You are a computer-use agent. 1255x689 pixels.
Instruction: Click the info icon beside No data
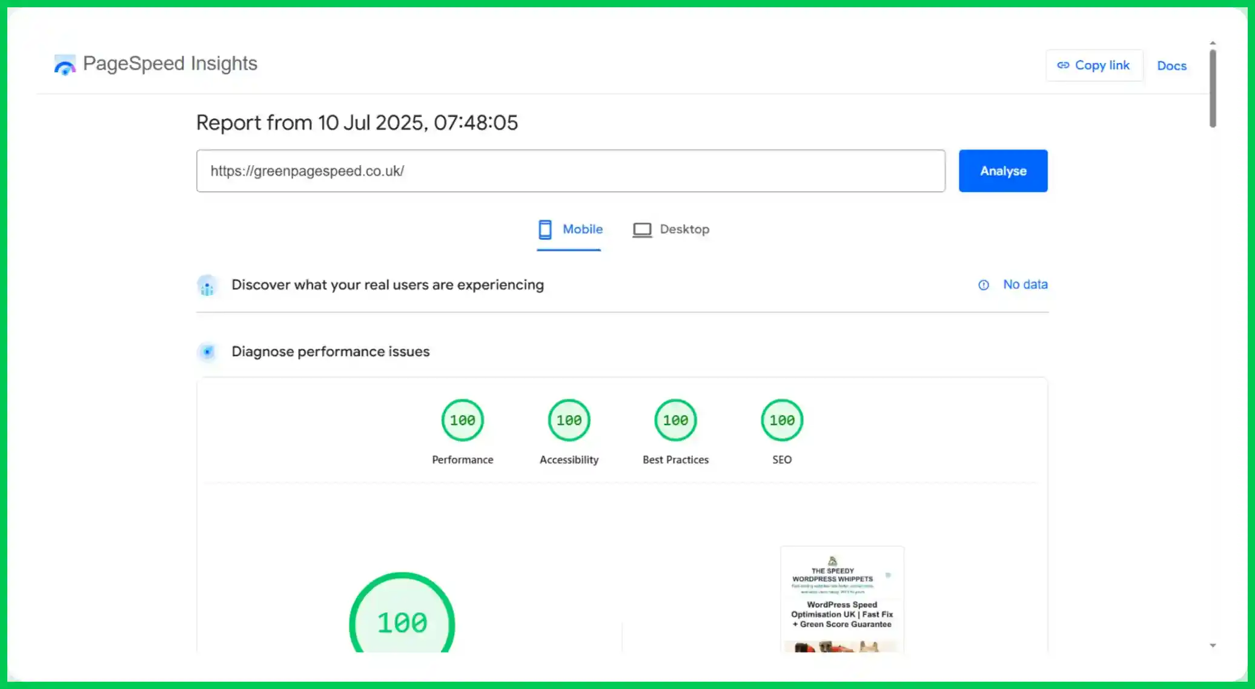[984, 285]
